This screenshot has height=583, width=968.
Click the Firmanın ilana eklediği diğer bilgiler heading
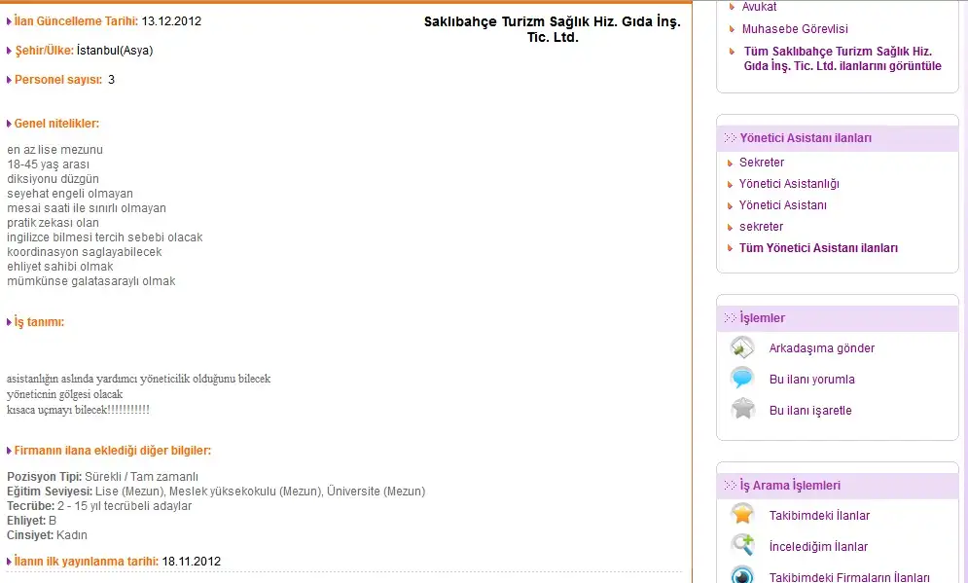[x=112, y=451]
